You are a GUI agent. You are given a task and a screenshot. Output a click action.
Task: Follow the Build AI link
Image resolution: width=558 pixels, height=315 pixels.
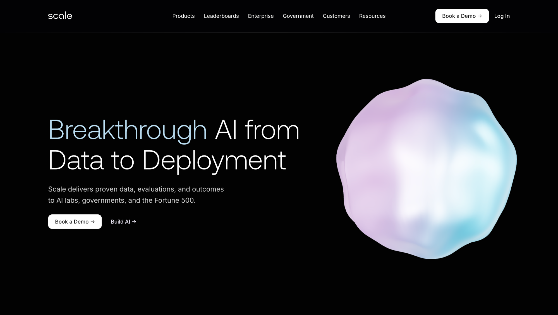tap(120, 222)
